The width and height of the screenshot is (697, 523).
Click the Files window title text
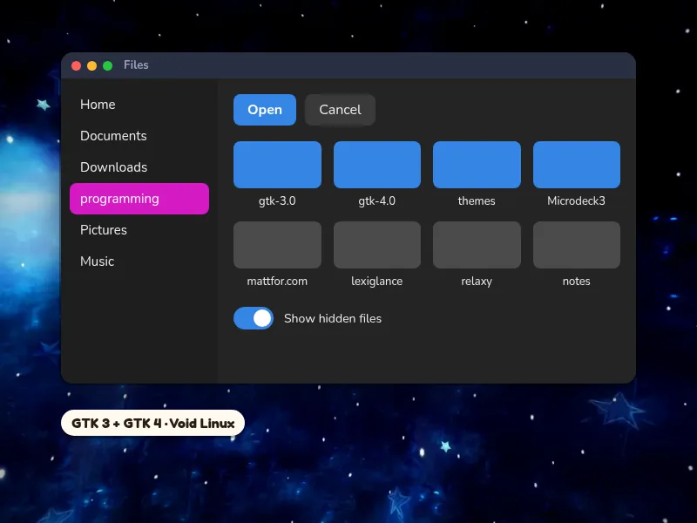pos(136,65)
